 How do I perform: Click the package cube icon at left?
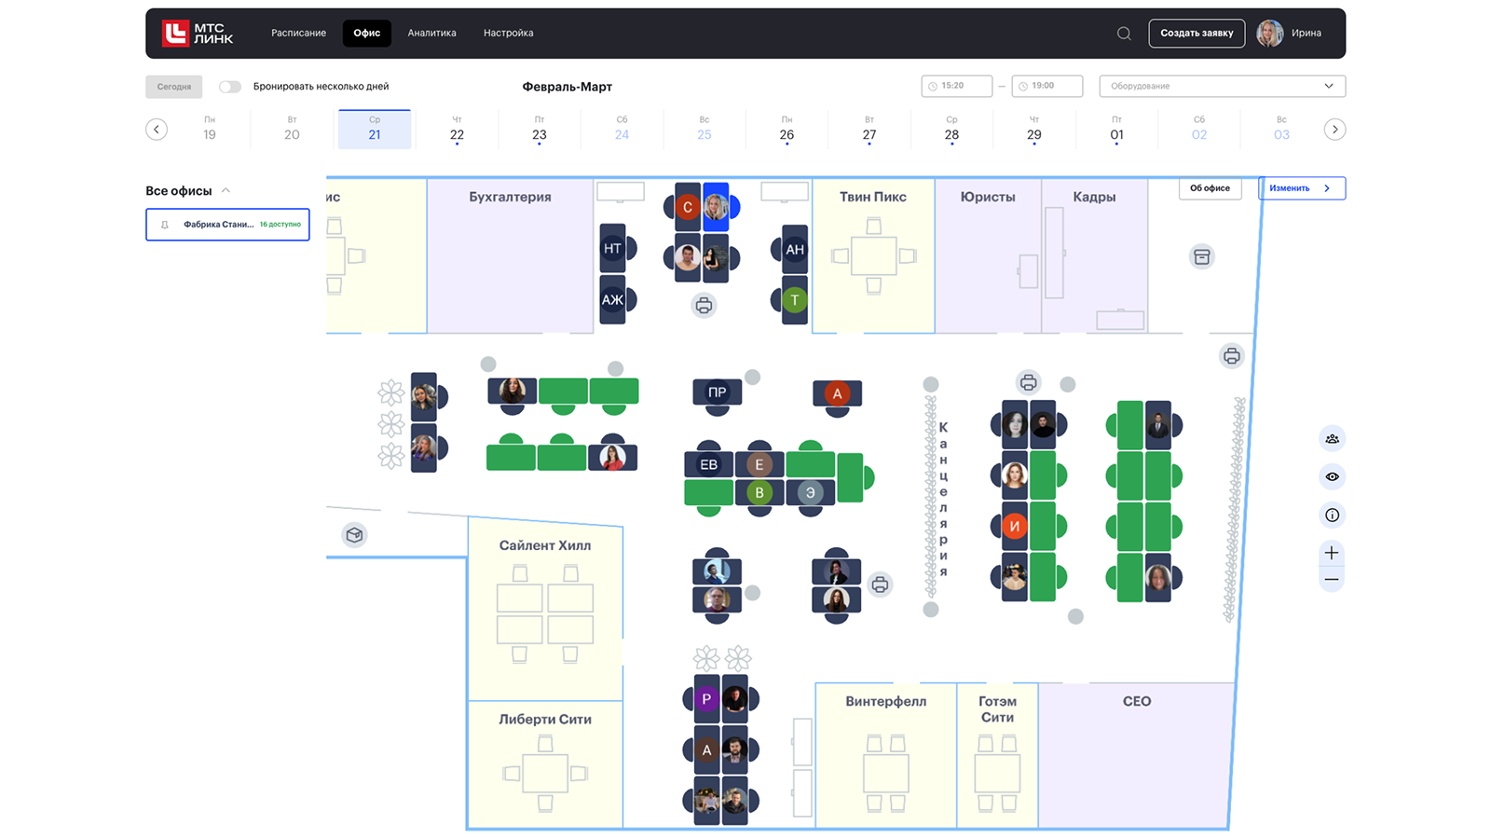click(x=354, y=535)
